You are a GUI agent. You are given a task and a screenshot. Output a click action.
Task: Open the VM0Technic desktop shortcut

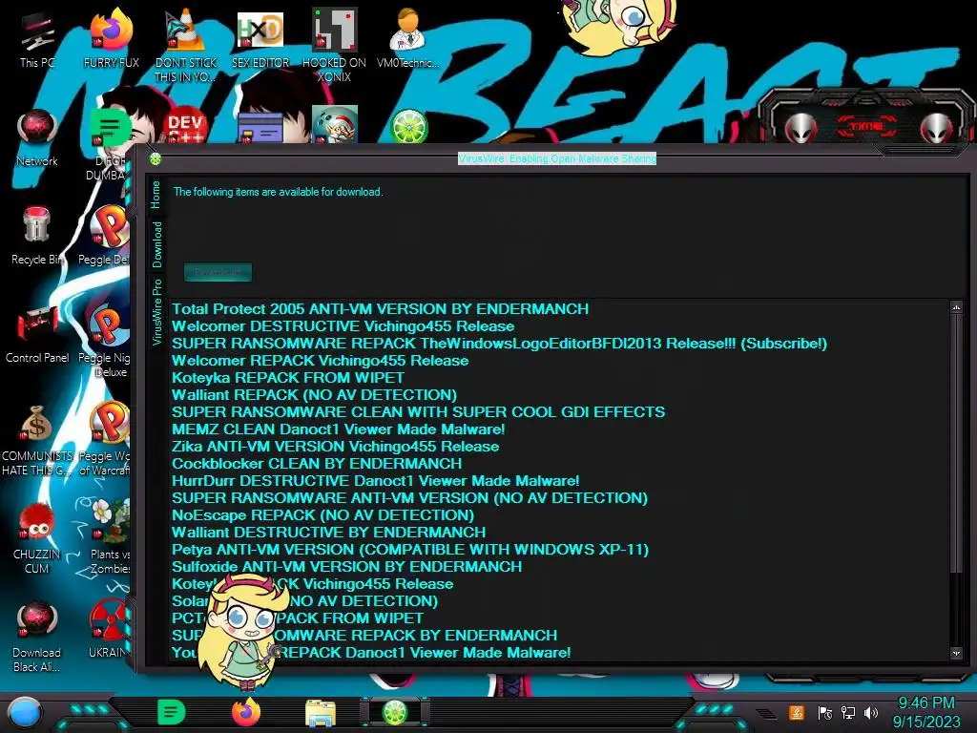pyautogui.click(x=407, y=38)
